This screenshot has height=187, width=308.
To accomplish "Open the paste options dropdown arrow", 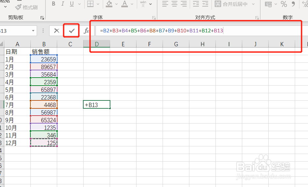I will tap(5, 7).
